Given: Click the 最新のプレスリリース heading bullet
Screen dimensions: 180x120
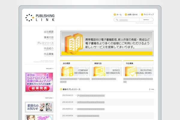Looking at the screenshot, I should coord(61,89).
